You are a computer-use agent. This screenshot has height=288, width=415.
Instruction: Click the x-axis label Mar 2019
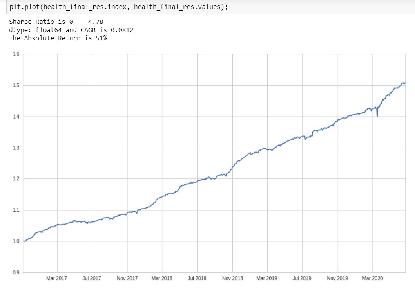click(267, 278)
